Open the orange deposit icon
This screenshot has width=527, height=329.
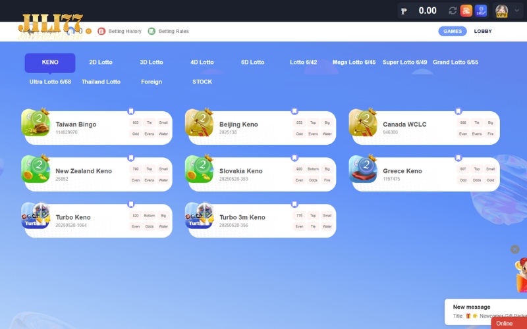point(466,11)
